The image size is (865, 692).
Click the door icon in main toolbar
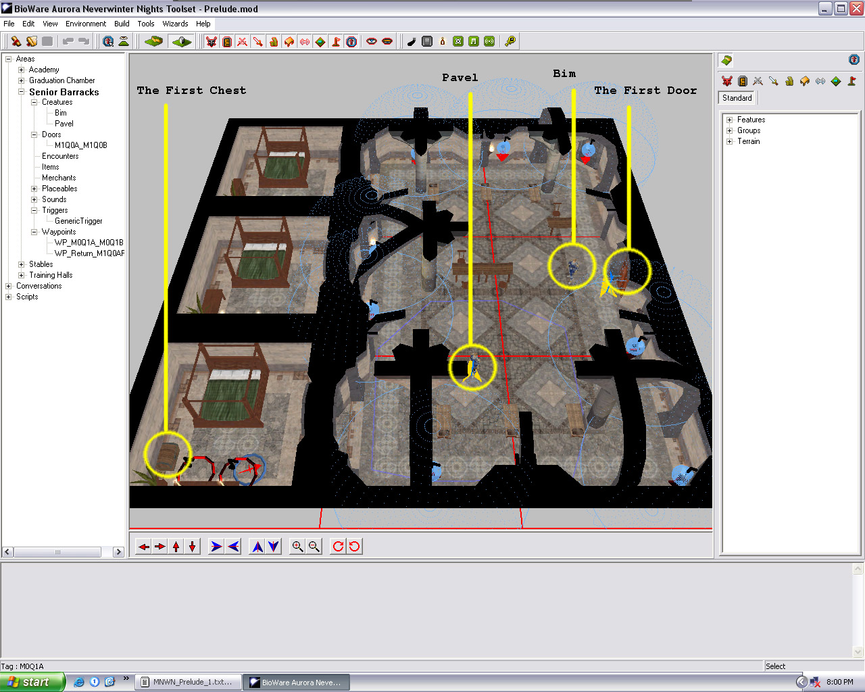tap(227, 41)
